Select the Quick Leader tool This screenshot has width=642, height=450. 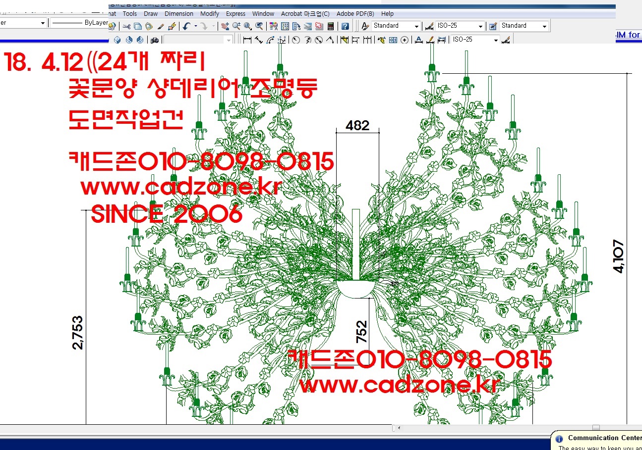[382, 40]
